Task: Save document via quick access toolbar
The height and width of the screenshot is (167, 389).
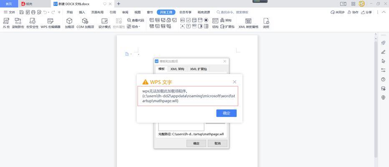Action: pos(22,12)
